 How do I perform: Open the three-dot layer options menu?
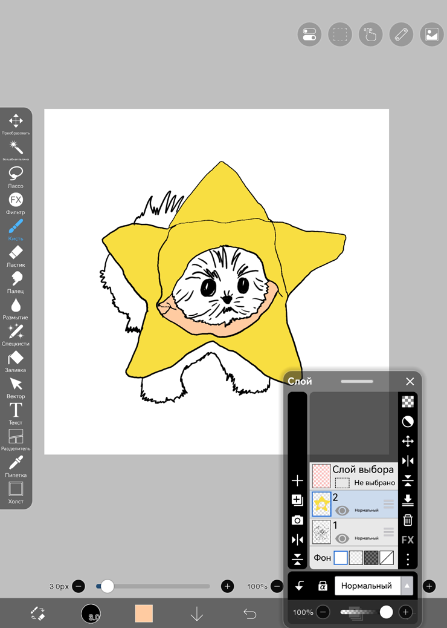(408, 559)
